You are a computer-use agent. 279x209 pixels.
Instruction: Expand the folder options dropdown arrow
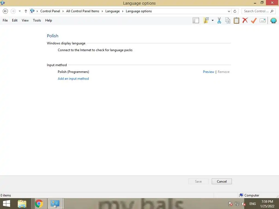coord(213,20)
